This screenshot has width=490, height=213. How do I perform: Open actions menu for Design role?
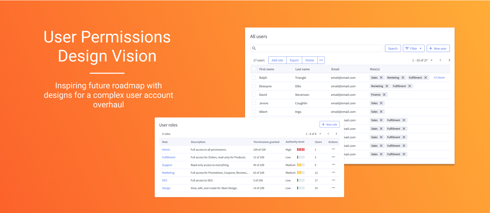tap(333, 188)
